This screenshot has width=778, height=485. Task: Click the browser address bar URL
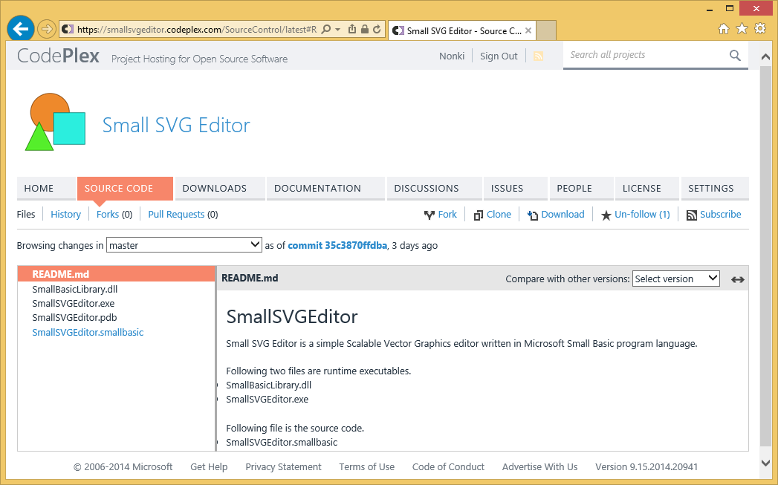(196, 30)
